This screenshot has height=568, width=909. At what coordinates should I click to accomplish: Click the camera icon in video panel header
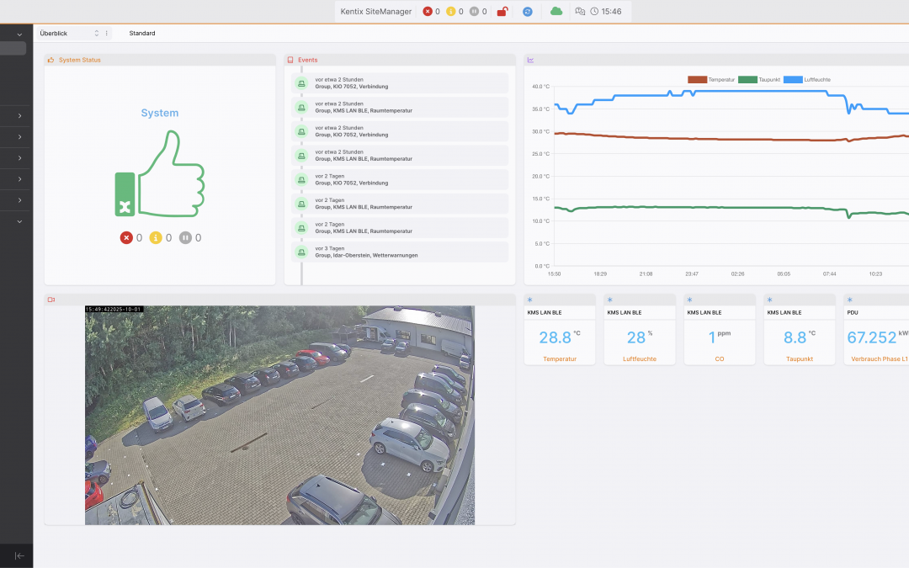(x=51, y=300)
